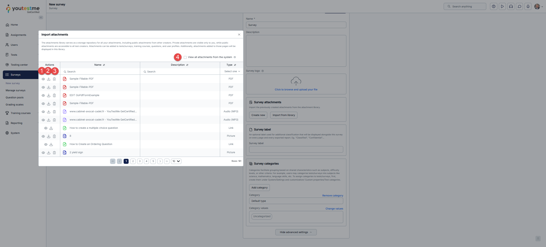
Task: Delete the first Sample-Fillable-PDF attachment
Action: point(54,79)
